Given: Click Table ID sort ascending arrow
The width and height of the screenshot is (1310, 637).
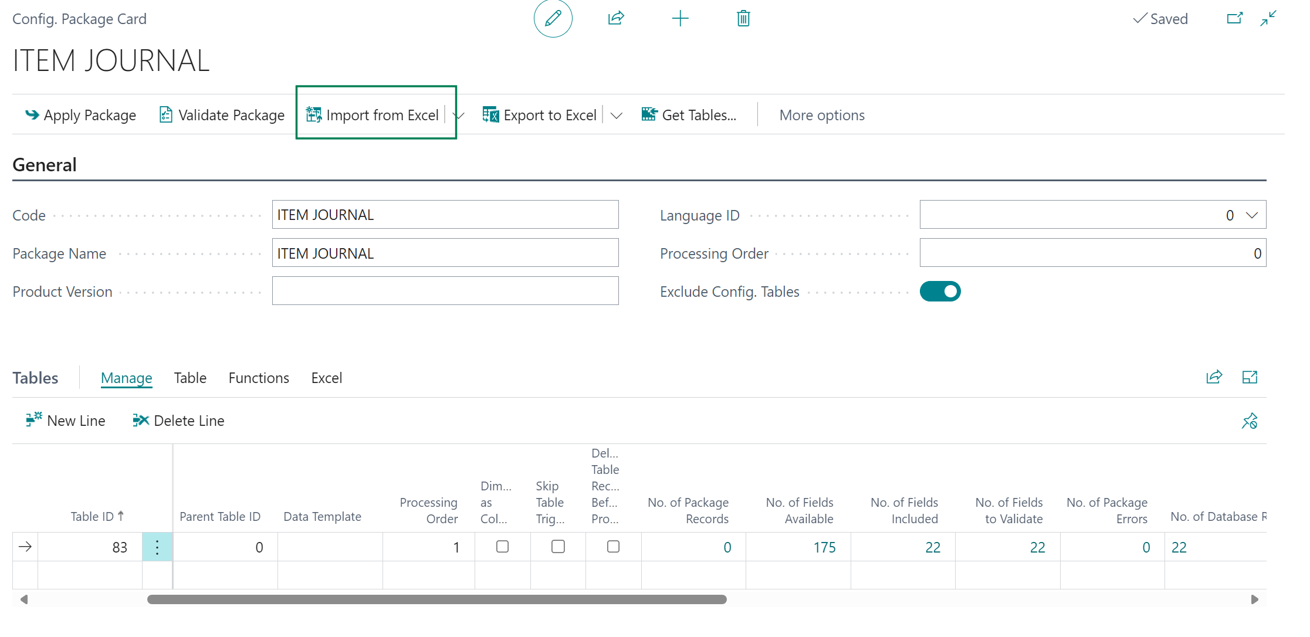Looking at the screenshot, I should 121,516.
